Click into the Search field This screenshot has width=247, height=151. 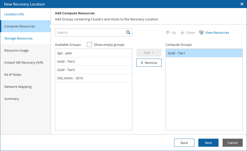coord(90,32)
